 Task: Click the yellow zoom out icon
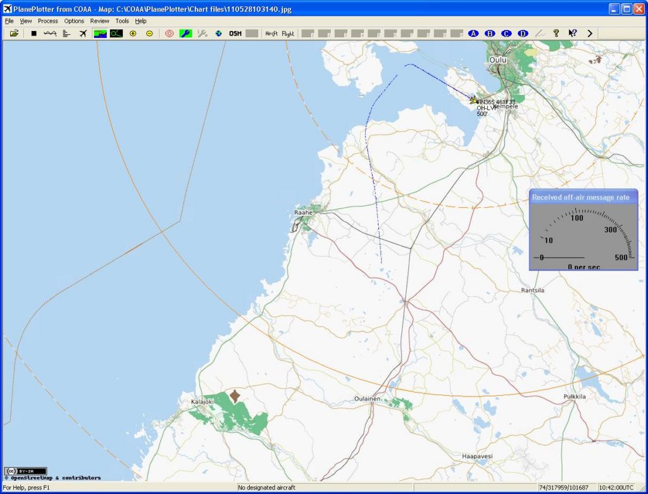(149, 34)
